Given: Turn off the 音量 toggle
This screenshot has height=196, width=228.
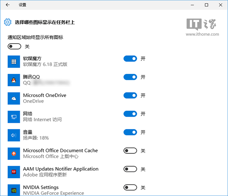Looking at the screenshot, I should pyautogui.click(x=130, y=132).
